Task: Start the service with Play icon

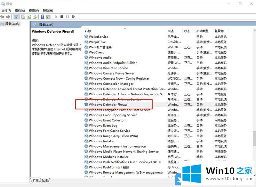Action: [56, 17]
